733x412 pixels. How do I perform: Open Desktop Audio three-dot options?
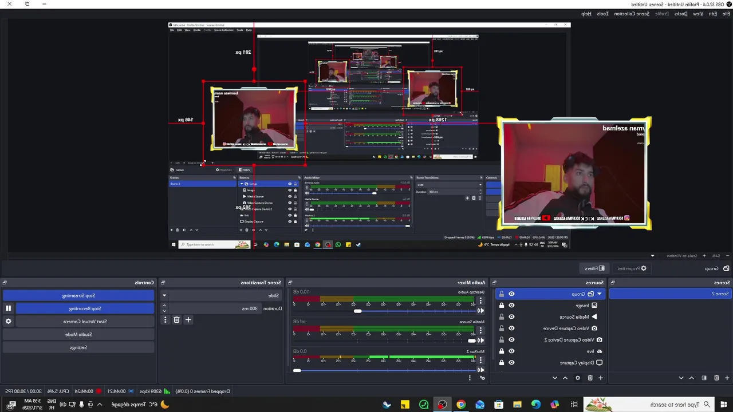480,300
